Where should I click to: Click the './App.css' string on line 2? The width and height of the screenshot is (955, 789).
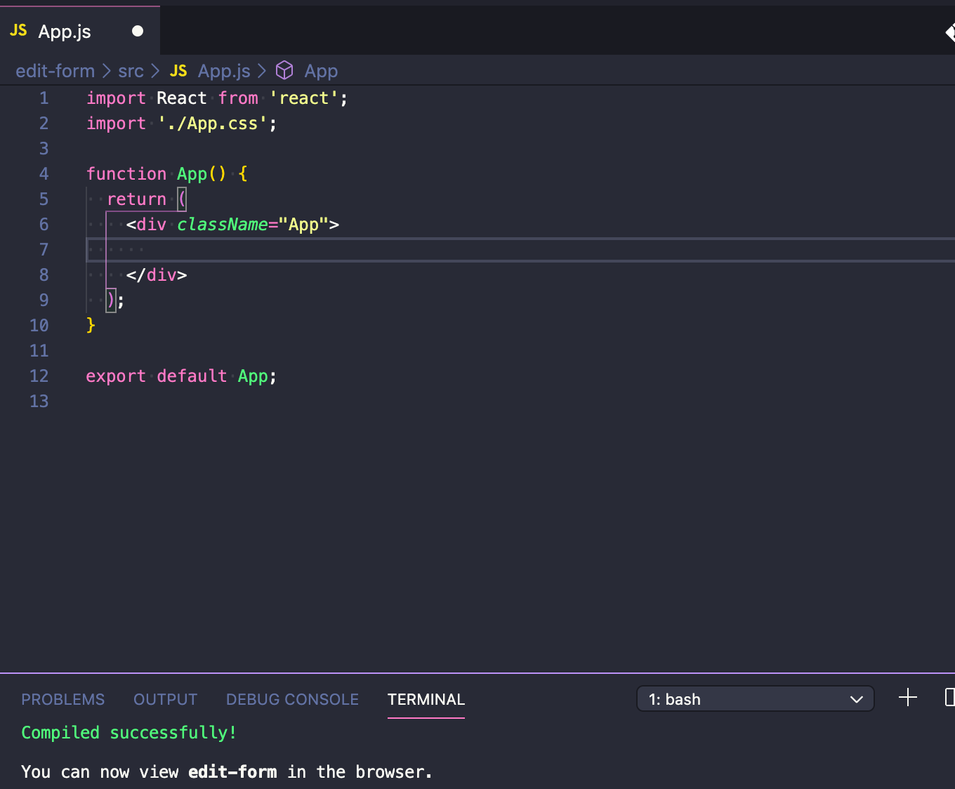(212, 124)
